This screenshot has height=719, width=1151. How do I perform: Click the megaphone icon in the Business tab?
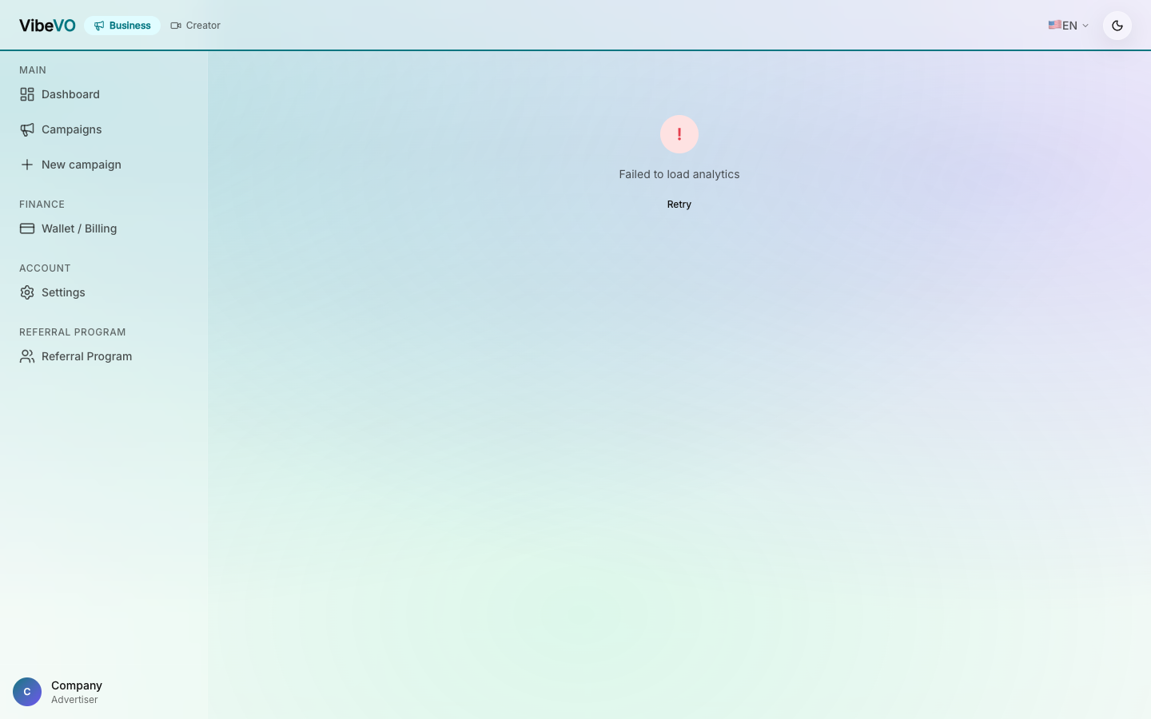tap(99, 26)
